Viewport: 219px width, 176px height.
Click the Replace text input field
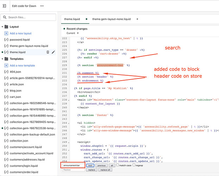pos(73,170)
